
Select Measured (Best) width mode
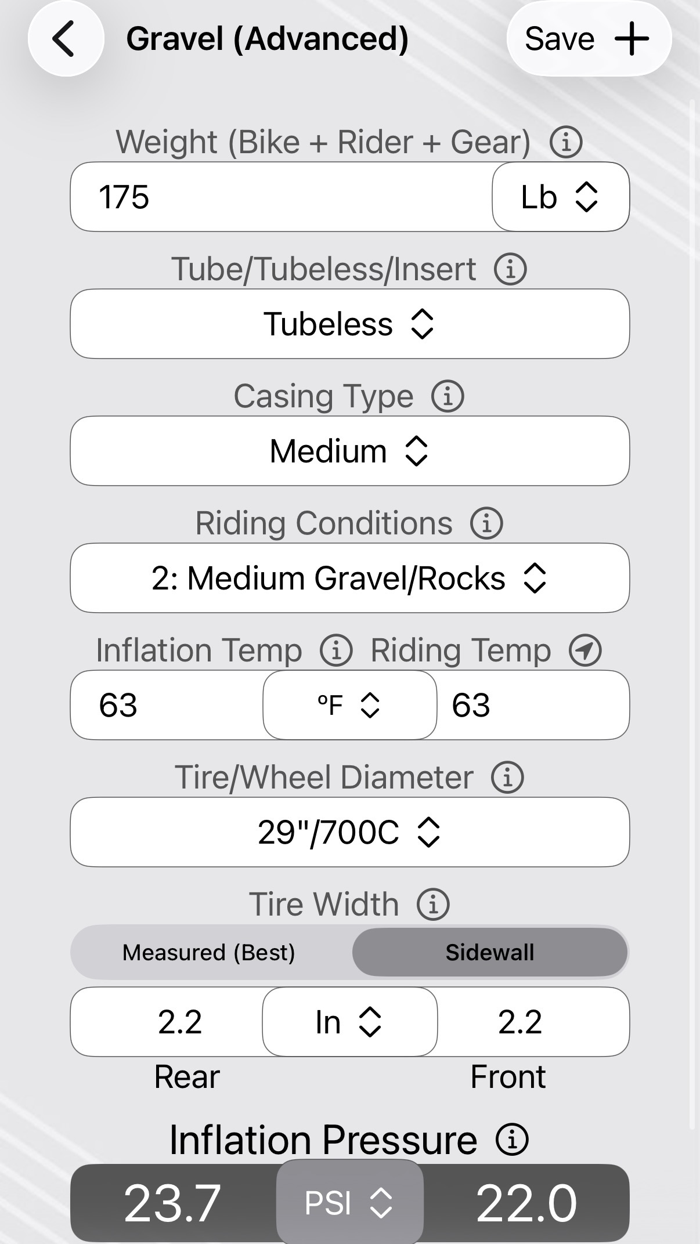(209, 952)
